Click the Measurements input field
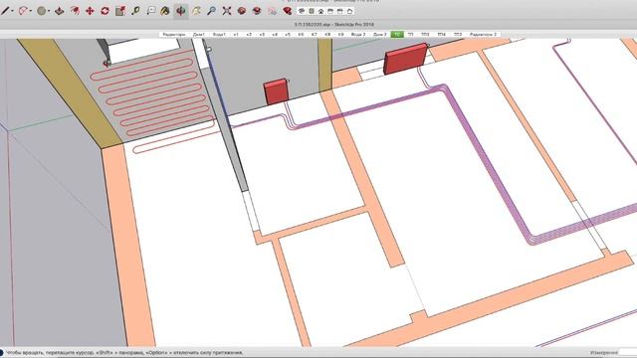Image resolution: width=637 pixels, height=358 pixels. 629,352
